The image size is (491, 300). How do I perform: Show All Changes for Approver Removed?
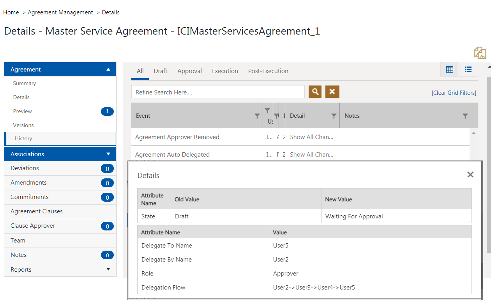click(312, 137)
